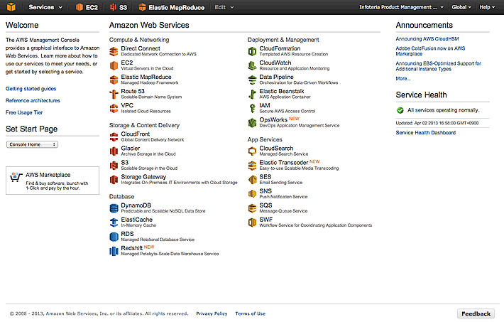This screenshot has width=504, height=322.
Task: Read Announcing AWS CloudHSM announcement
Action: tap(427, 38)
